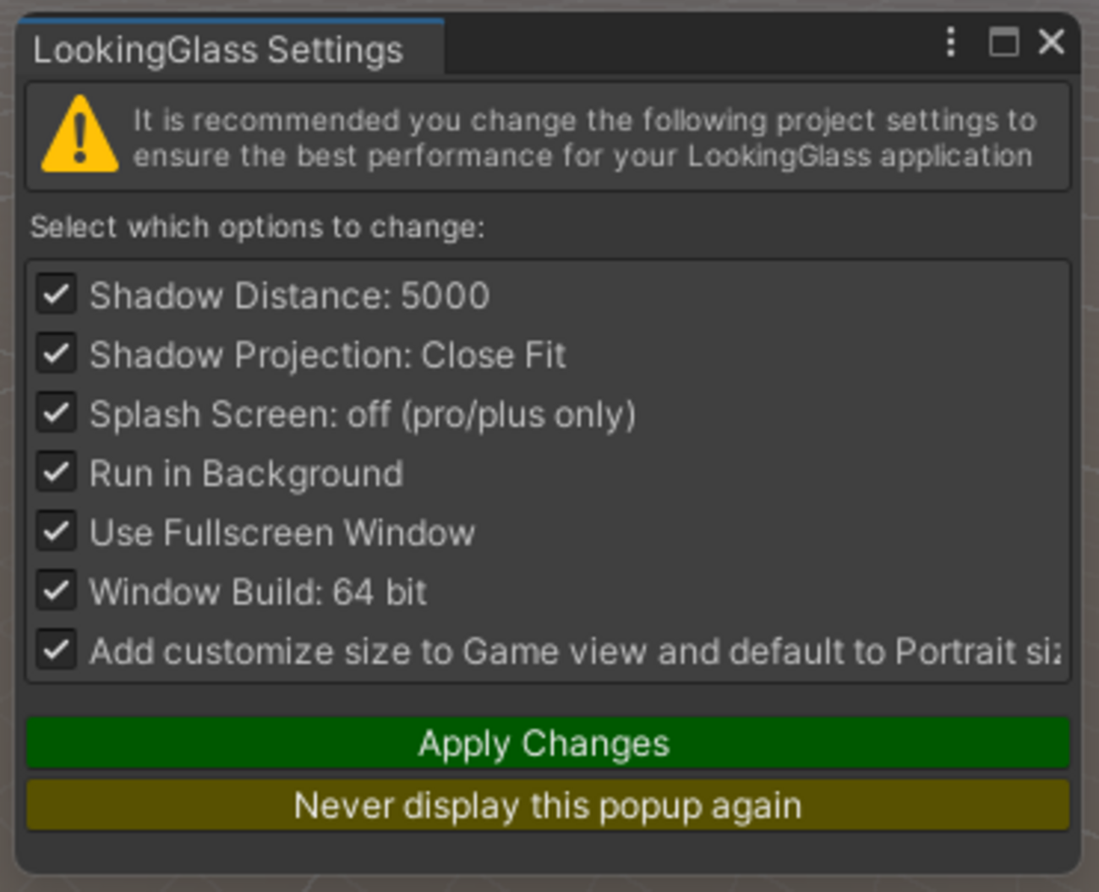Screen dimensions: 1099x892
Task: Click blank space right of Run in Background
Action: [719, 473]
